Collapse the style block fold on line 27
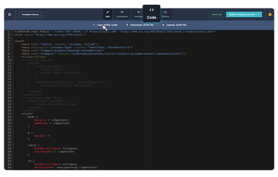Screen dimensions: 278x177 12,114
